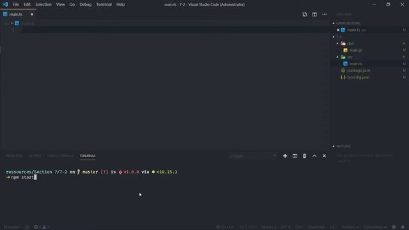
Task: Click the main.ts breadcrumb file icon
Action: click(x=17, y=23)
